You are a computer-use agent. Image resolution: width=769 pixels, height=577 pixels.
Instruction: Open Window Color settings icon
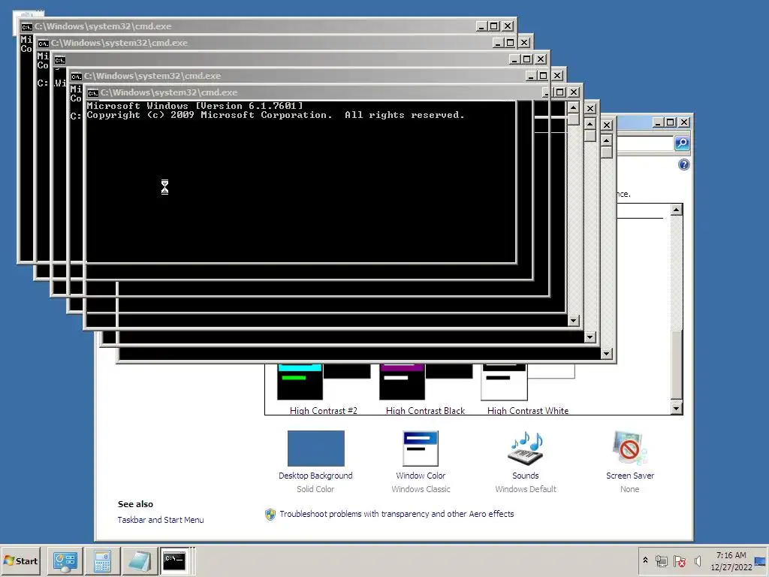[421, 449]
